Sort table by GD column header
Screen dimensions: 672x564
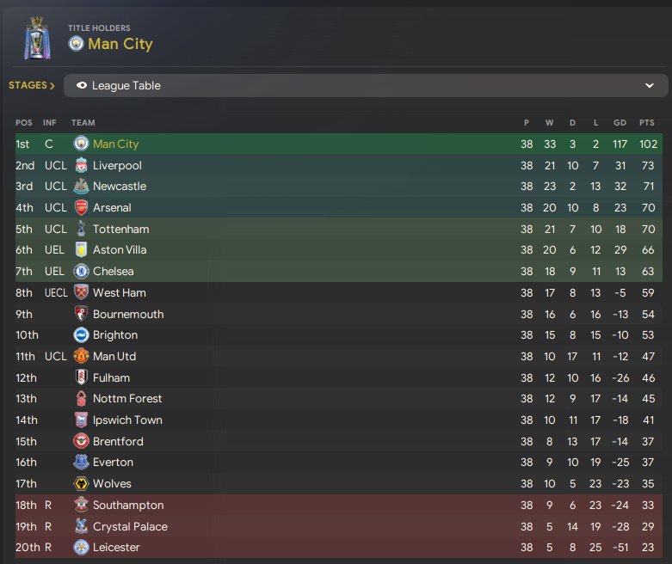(x=620, y=122)
